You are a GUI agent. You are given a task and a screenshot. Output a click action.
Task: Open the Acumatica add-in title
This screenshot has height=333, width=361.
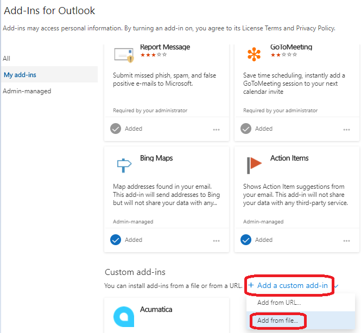(x=156, y=309)
